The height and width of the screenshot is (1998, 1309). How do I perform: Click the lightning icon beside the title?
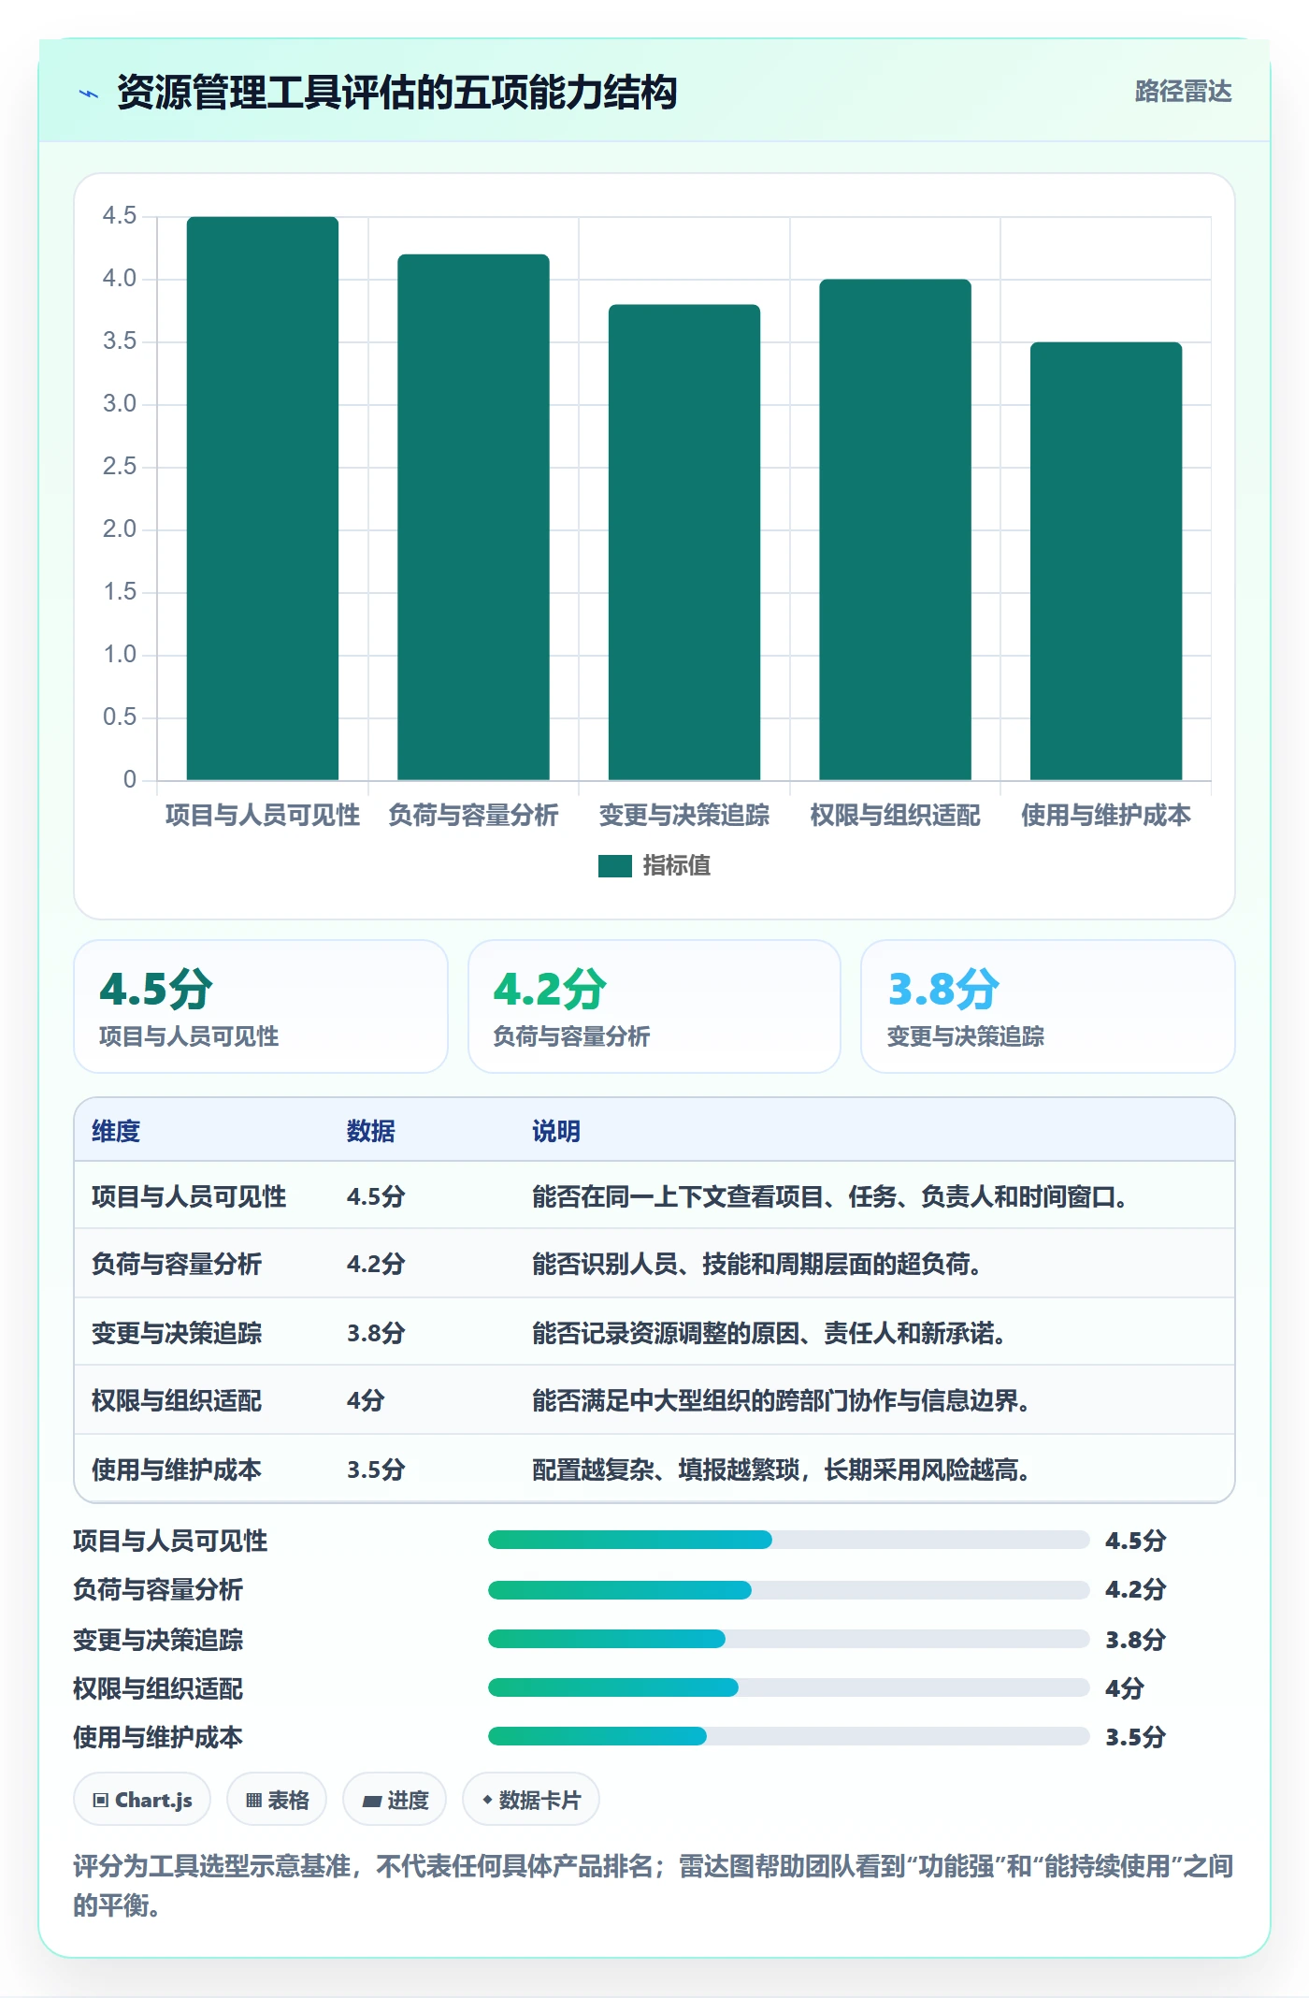89,94
